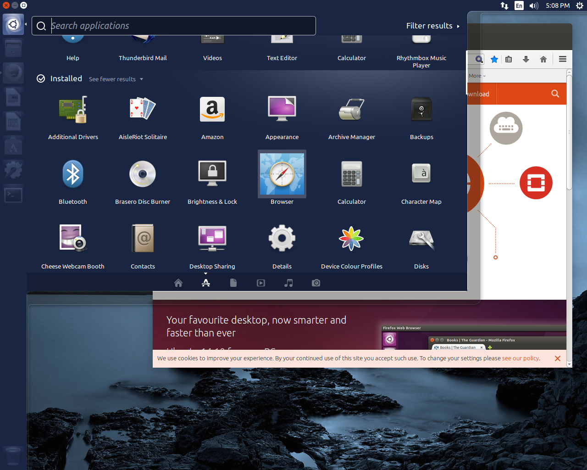The width and height of the screenshot is (587, 470).
Task: Open Bluetooth settings
Action: click(73, 174)
